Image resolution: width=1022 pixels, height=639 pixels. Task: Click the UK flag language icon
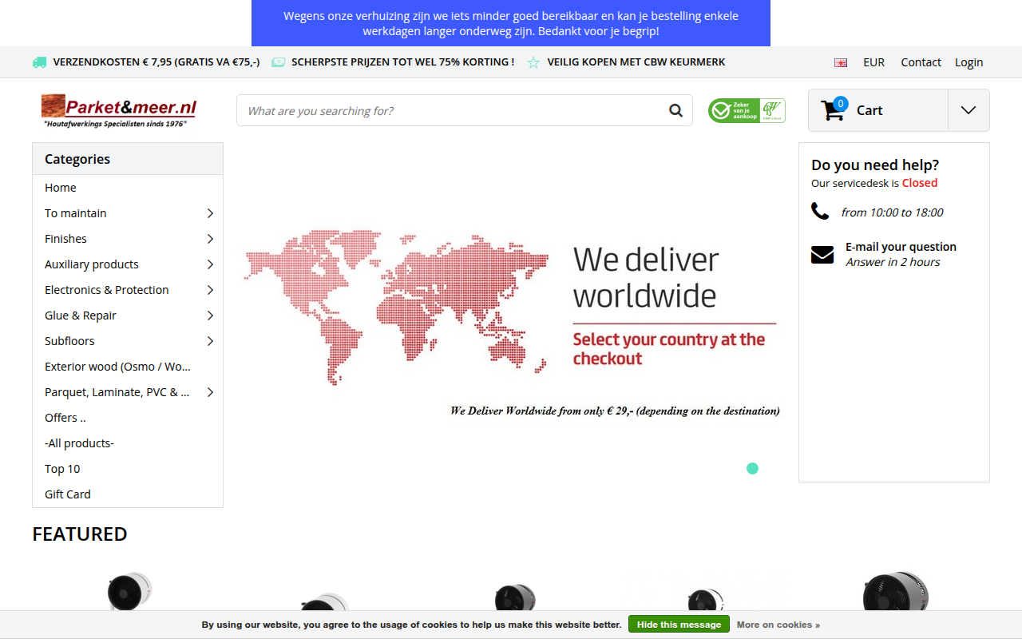(841, 62)
